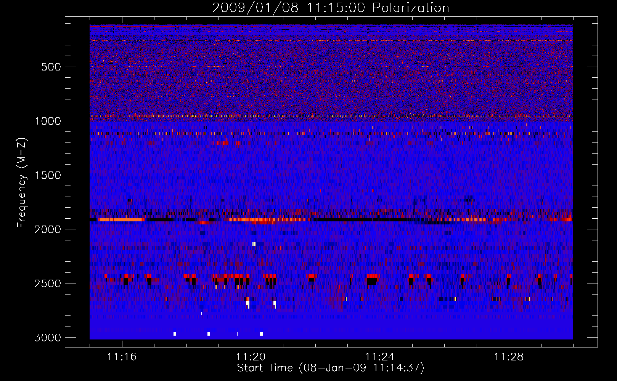
Task: Click the '11:28' time tick label
Action: (509, 357)
